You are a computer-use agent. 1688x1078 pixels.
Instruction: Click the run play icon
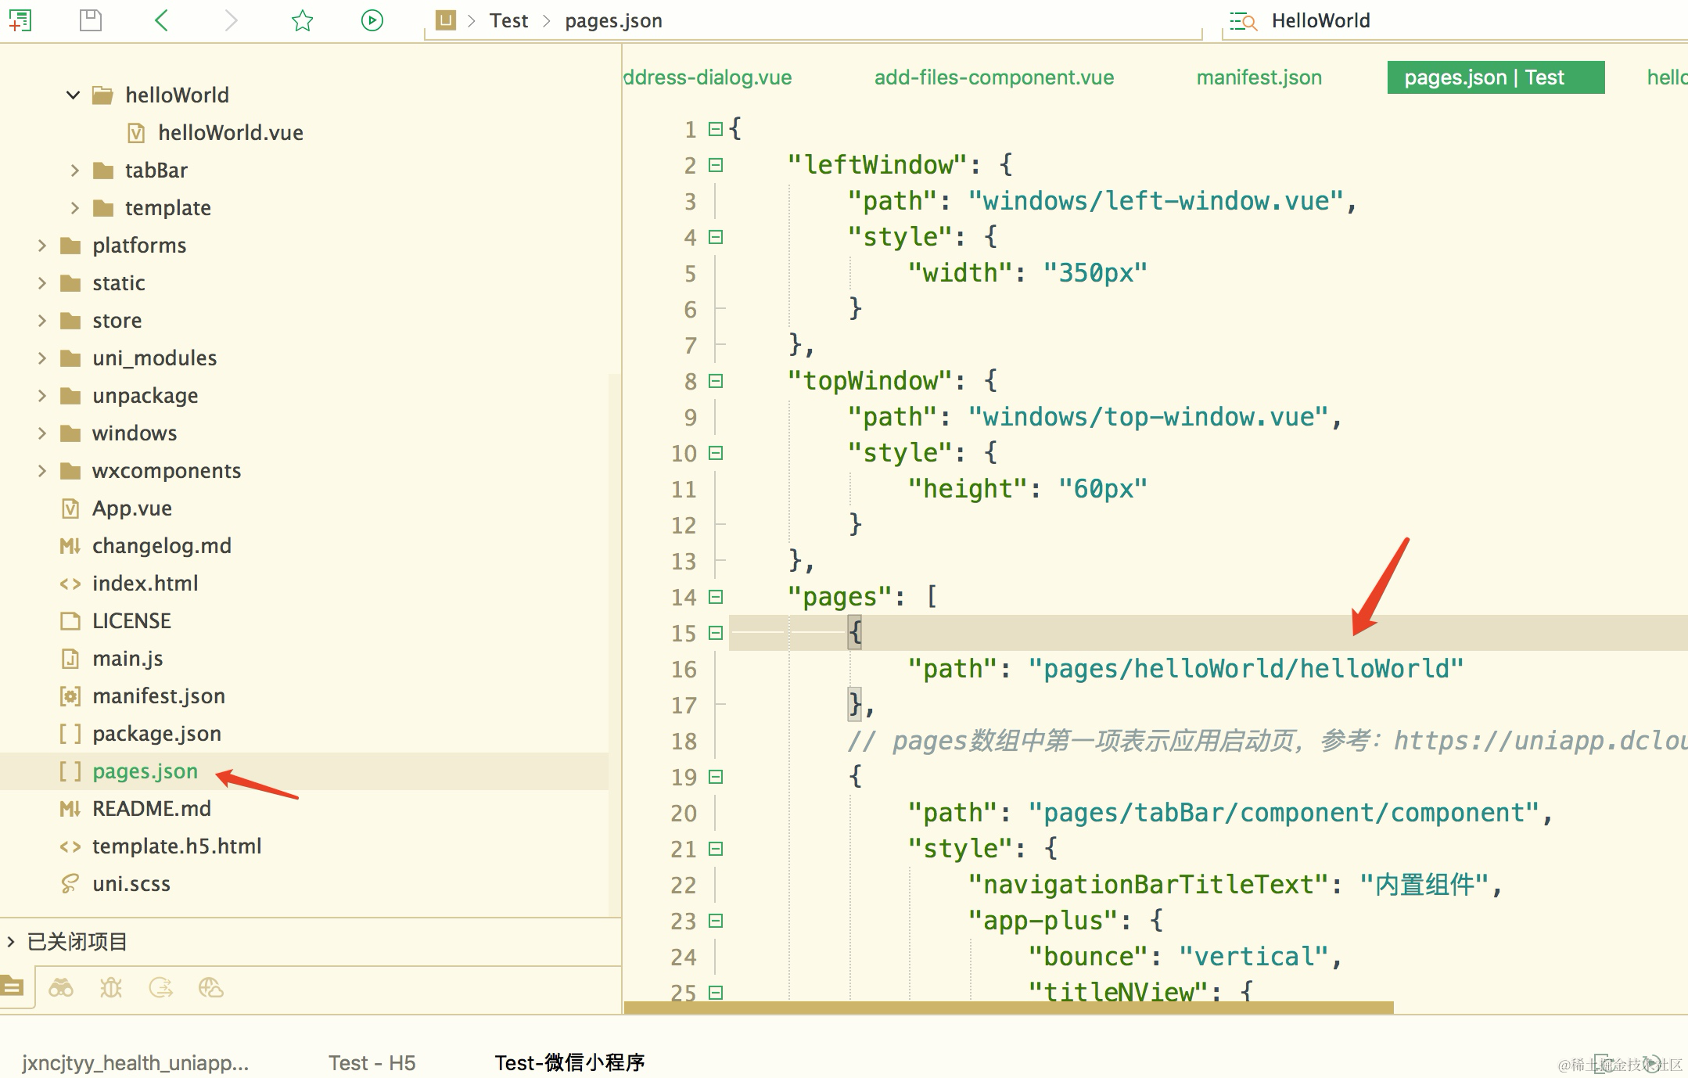pos(372,20)
